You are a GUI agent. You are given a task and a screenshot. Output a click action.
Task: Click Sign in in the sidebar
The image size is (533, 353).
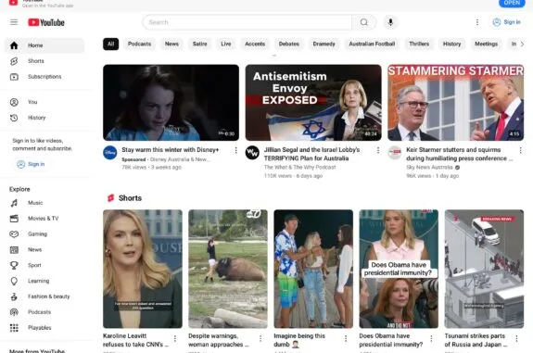click(31, 164)
